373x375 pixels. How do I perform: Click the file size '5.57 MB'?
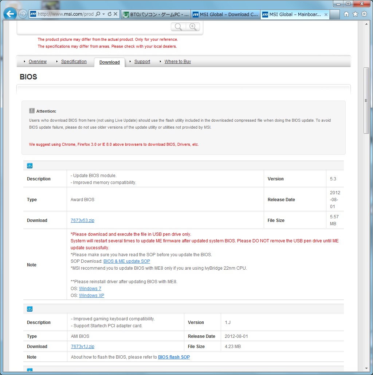tap(334, 220)
